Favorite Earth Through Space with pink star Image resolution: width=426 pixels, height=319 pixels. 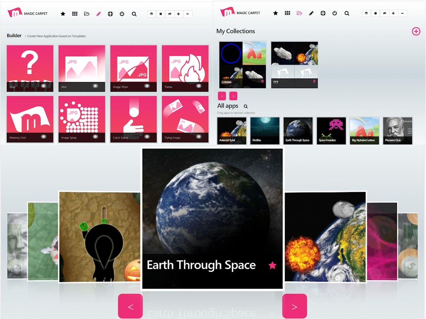click(272, 265)
